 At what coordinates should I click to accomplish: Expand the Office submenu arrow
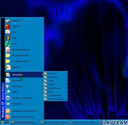(66, 81)
